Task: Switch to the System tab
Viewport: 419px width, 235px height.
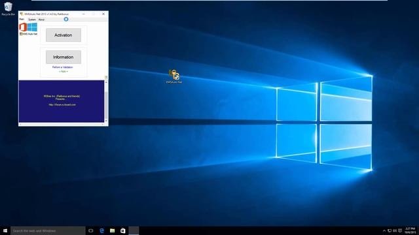Action: [32, 20]
